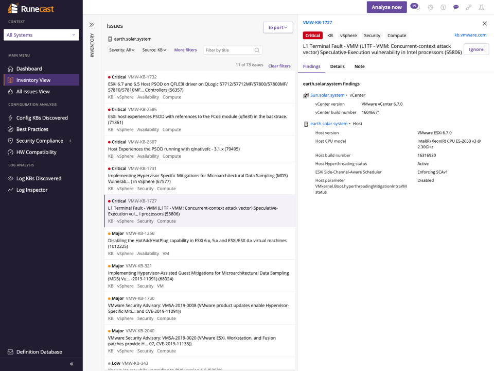
Task: Click the Runecast logo icon
Action: 13,8
